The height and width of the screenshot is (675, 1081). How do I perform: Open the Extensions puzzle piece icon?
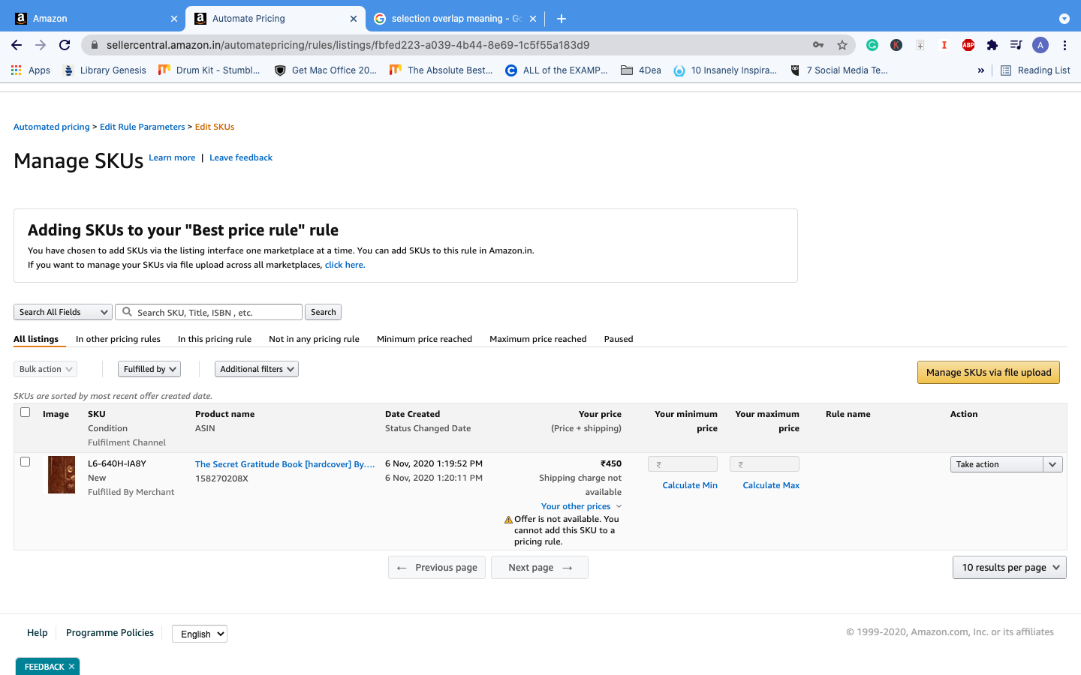tap(992, 45)
